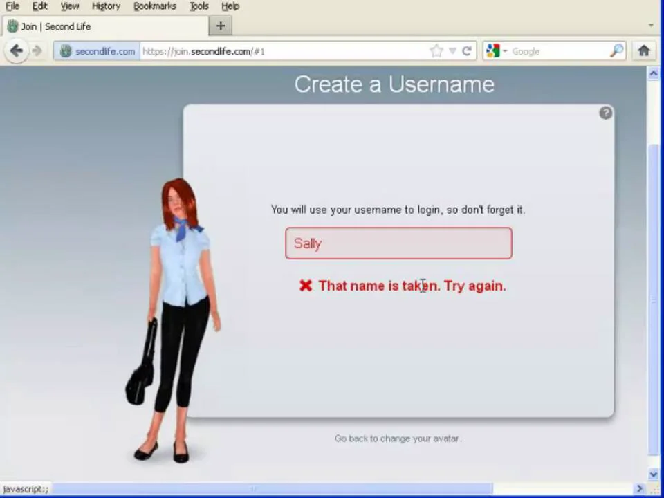Click the Google search engine icon

[492, 50]
